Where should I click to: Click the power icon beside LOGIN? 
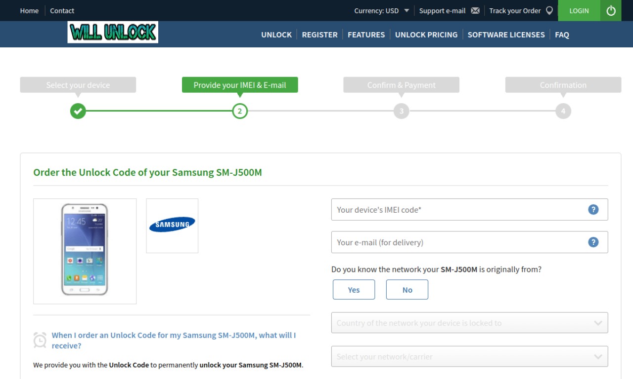point(611,10)
